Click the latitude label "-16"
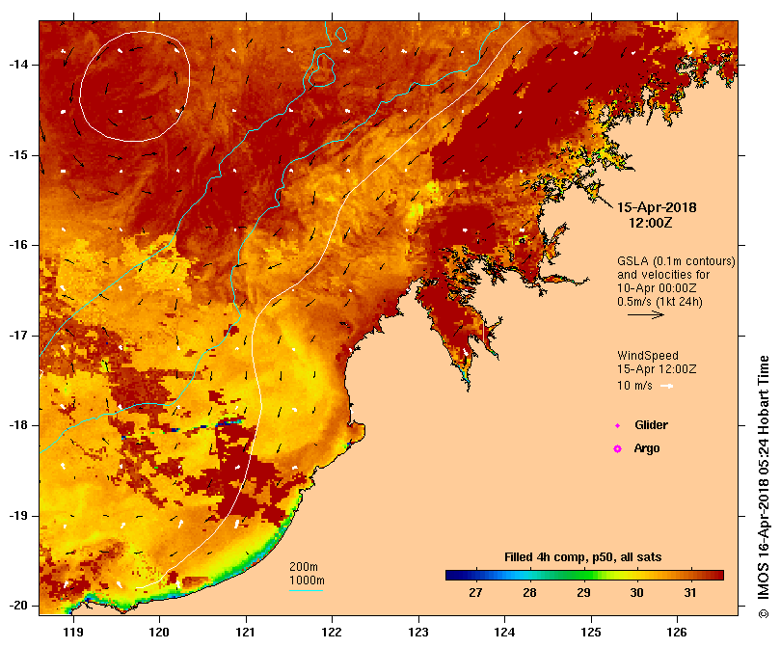Viewport: 780px width, 648px height. (18, 245)
